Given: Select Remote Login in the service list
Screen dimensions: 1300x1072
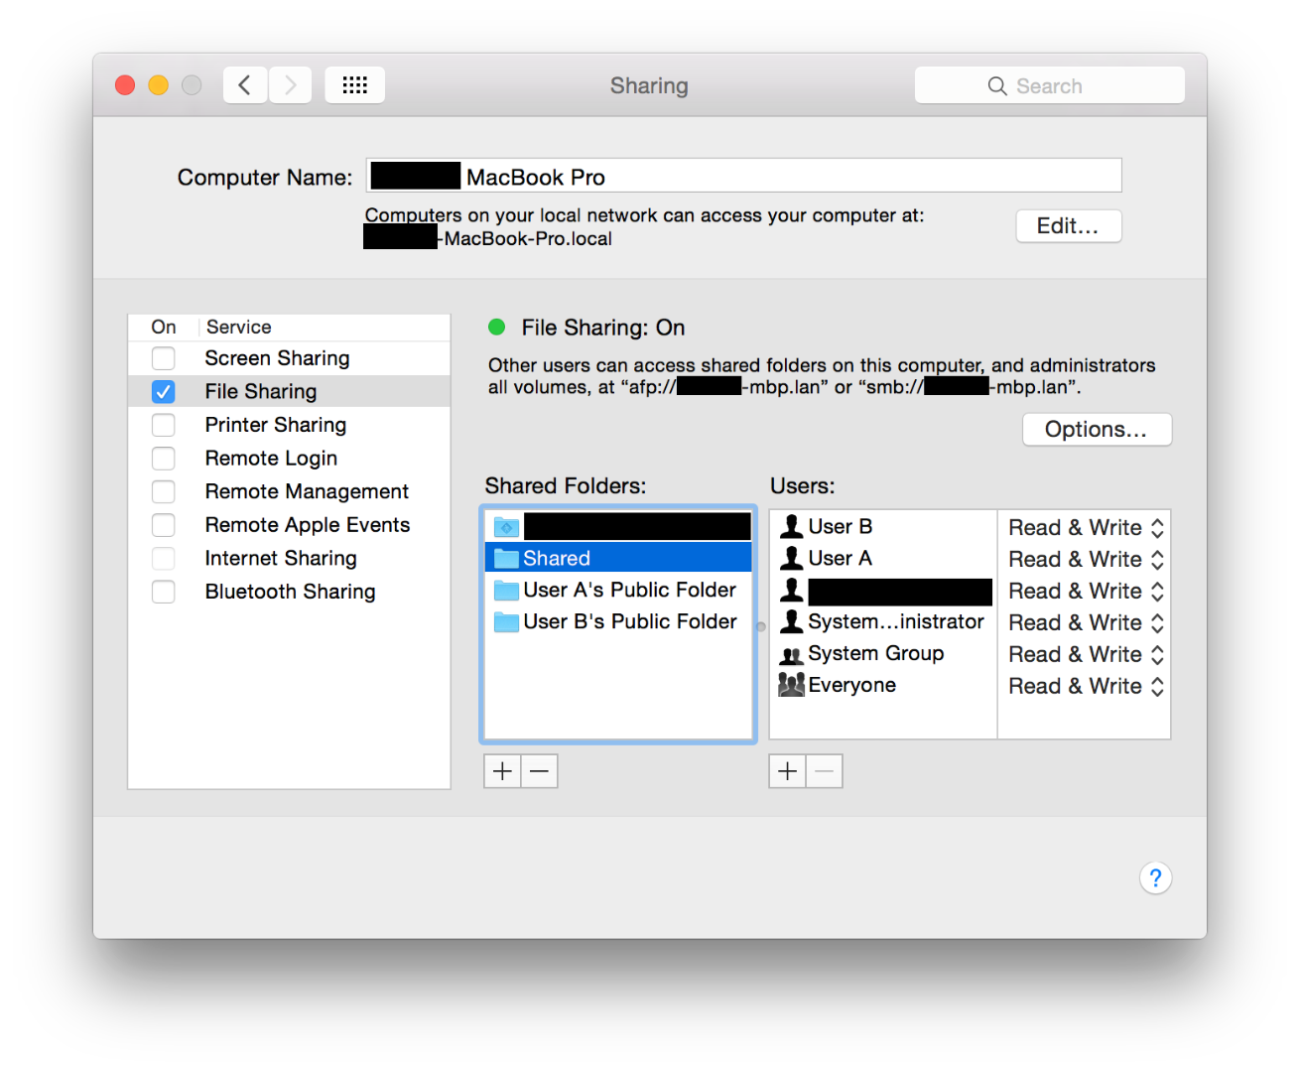Looking at the screenshot, I should (x=270, y=458).
